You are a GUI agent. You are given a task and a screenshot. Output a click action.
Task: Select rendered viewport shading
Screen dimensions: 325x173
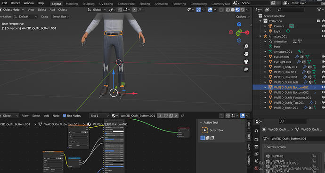point(242,10)
